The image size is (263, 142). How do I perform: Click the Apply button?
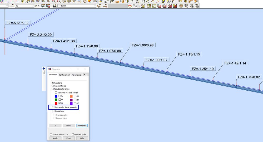pyautogui.click(x=55, y=138)
